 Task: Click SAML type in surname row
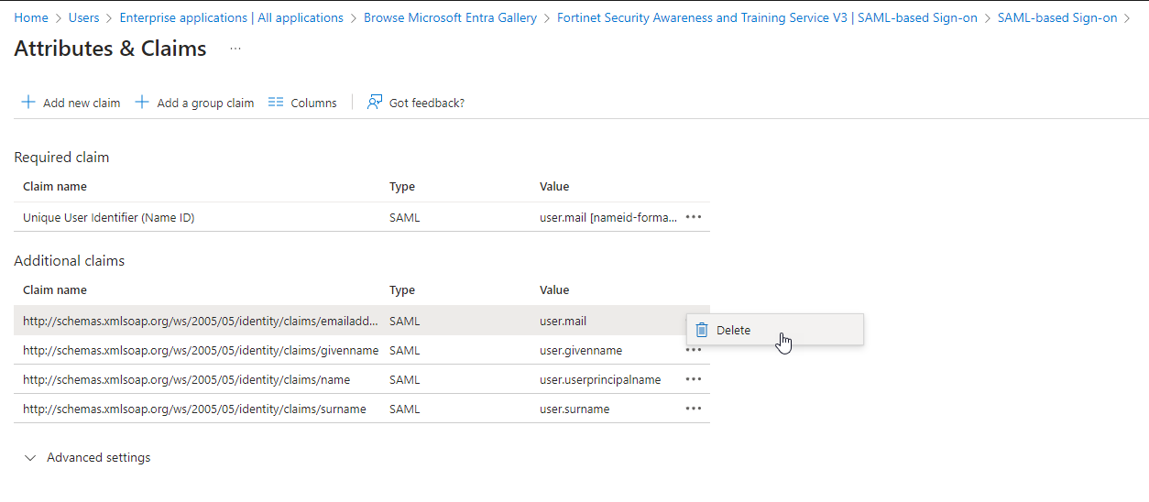point(405,409)
